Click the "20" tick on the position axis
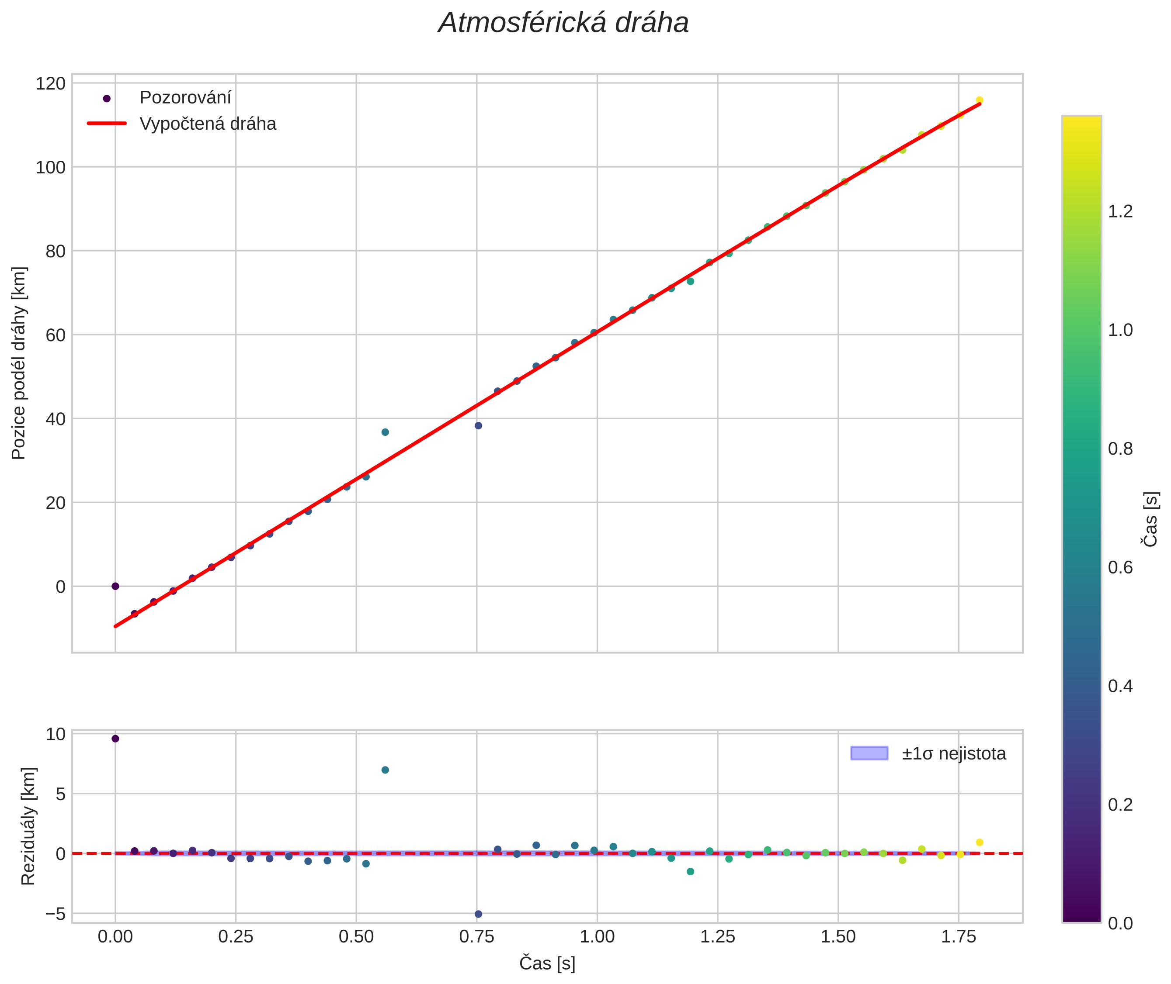This screenshot has width=1171, height=984. tap(55, 503)
